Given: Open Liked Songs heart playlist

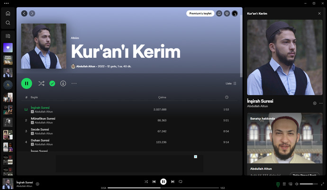Looking at the screenshot, I should coord(8,48).
